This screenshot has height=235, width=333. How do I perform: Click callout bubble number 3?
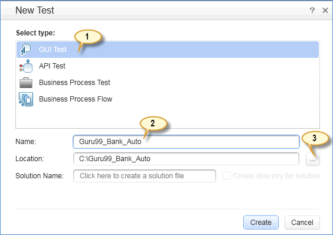315,138
